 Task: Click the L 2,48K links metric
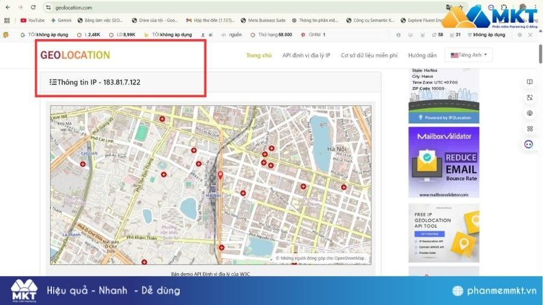click(x=89, y=34)
